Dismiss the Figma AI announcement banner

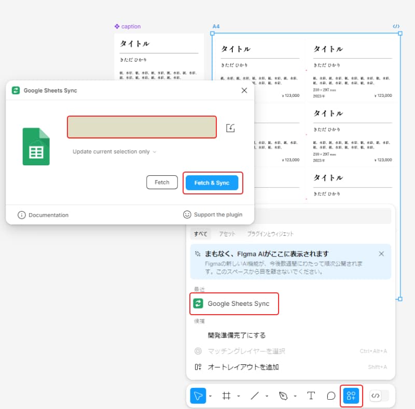coord(381,254)
